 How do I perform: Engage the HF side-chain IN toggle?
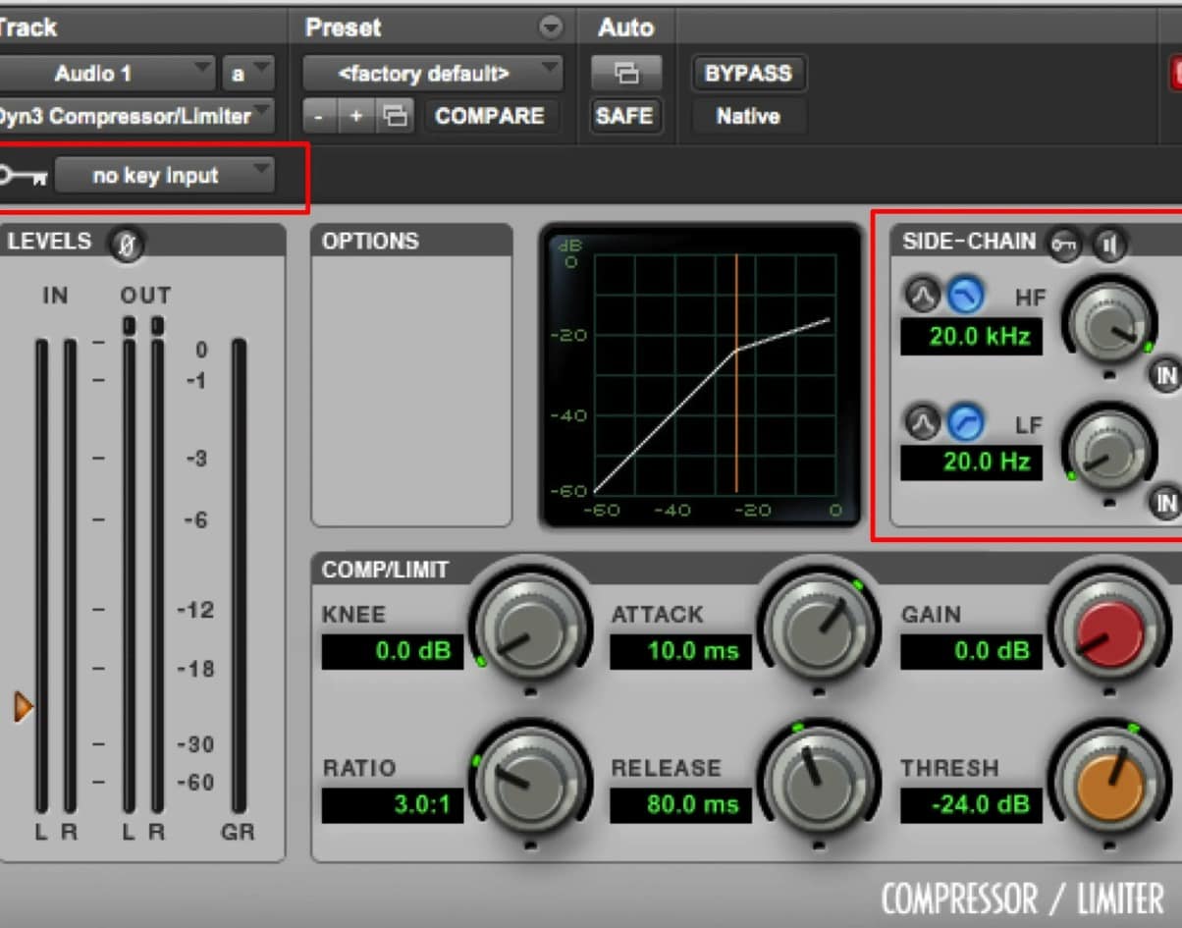pos(1166,375)
